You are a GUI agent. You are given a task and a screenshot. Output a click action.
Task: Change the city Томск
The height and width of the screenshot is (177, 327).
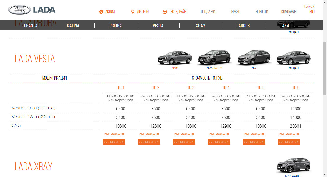tap(309, 6)
